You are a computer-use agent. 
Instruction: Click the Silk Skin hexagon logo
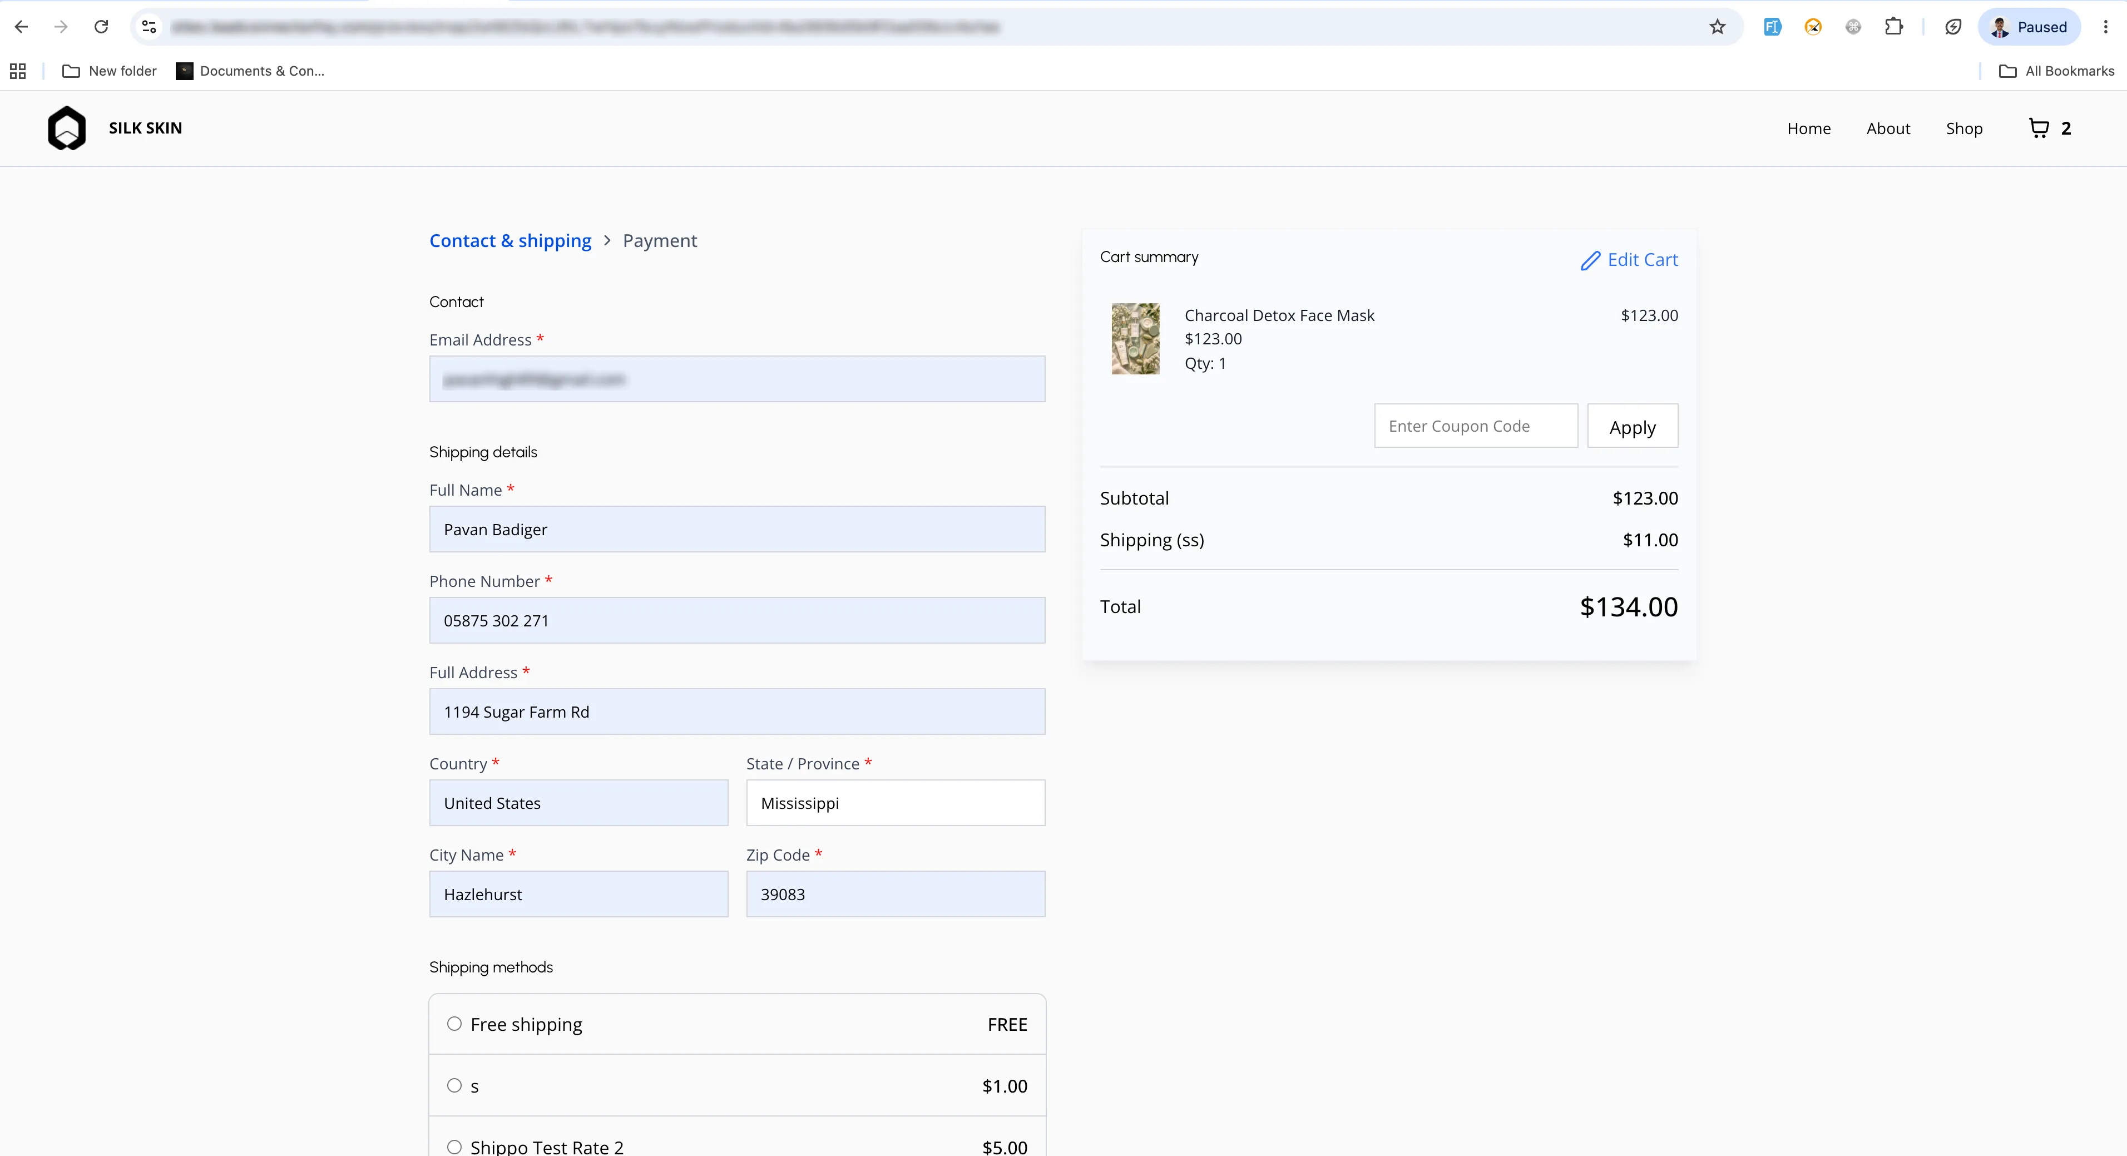(67, 128)
